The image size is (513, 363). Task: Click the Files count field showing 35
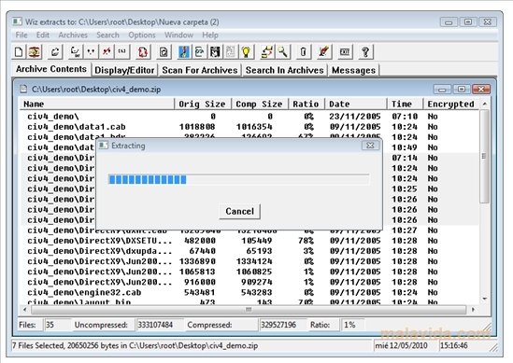(x=57, y=325)
